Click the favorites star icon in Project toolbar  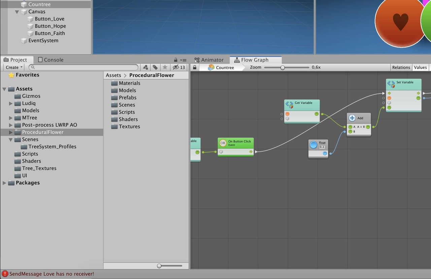(165, 67)
